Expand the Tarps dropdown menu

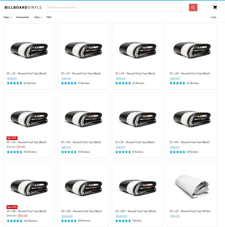[x=7, y=17]
